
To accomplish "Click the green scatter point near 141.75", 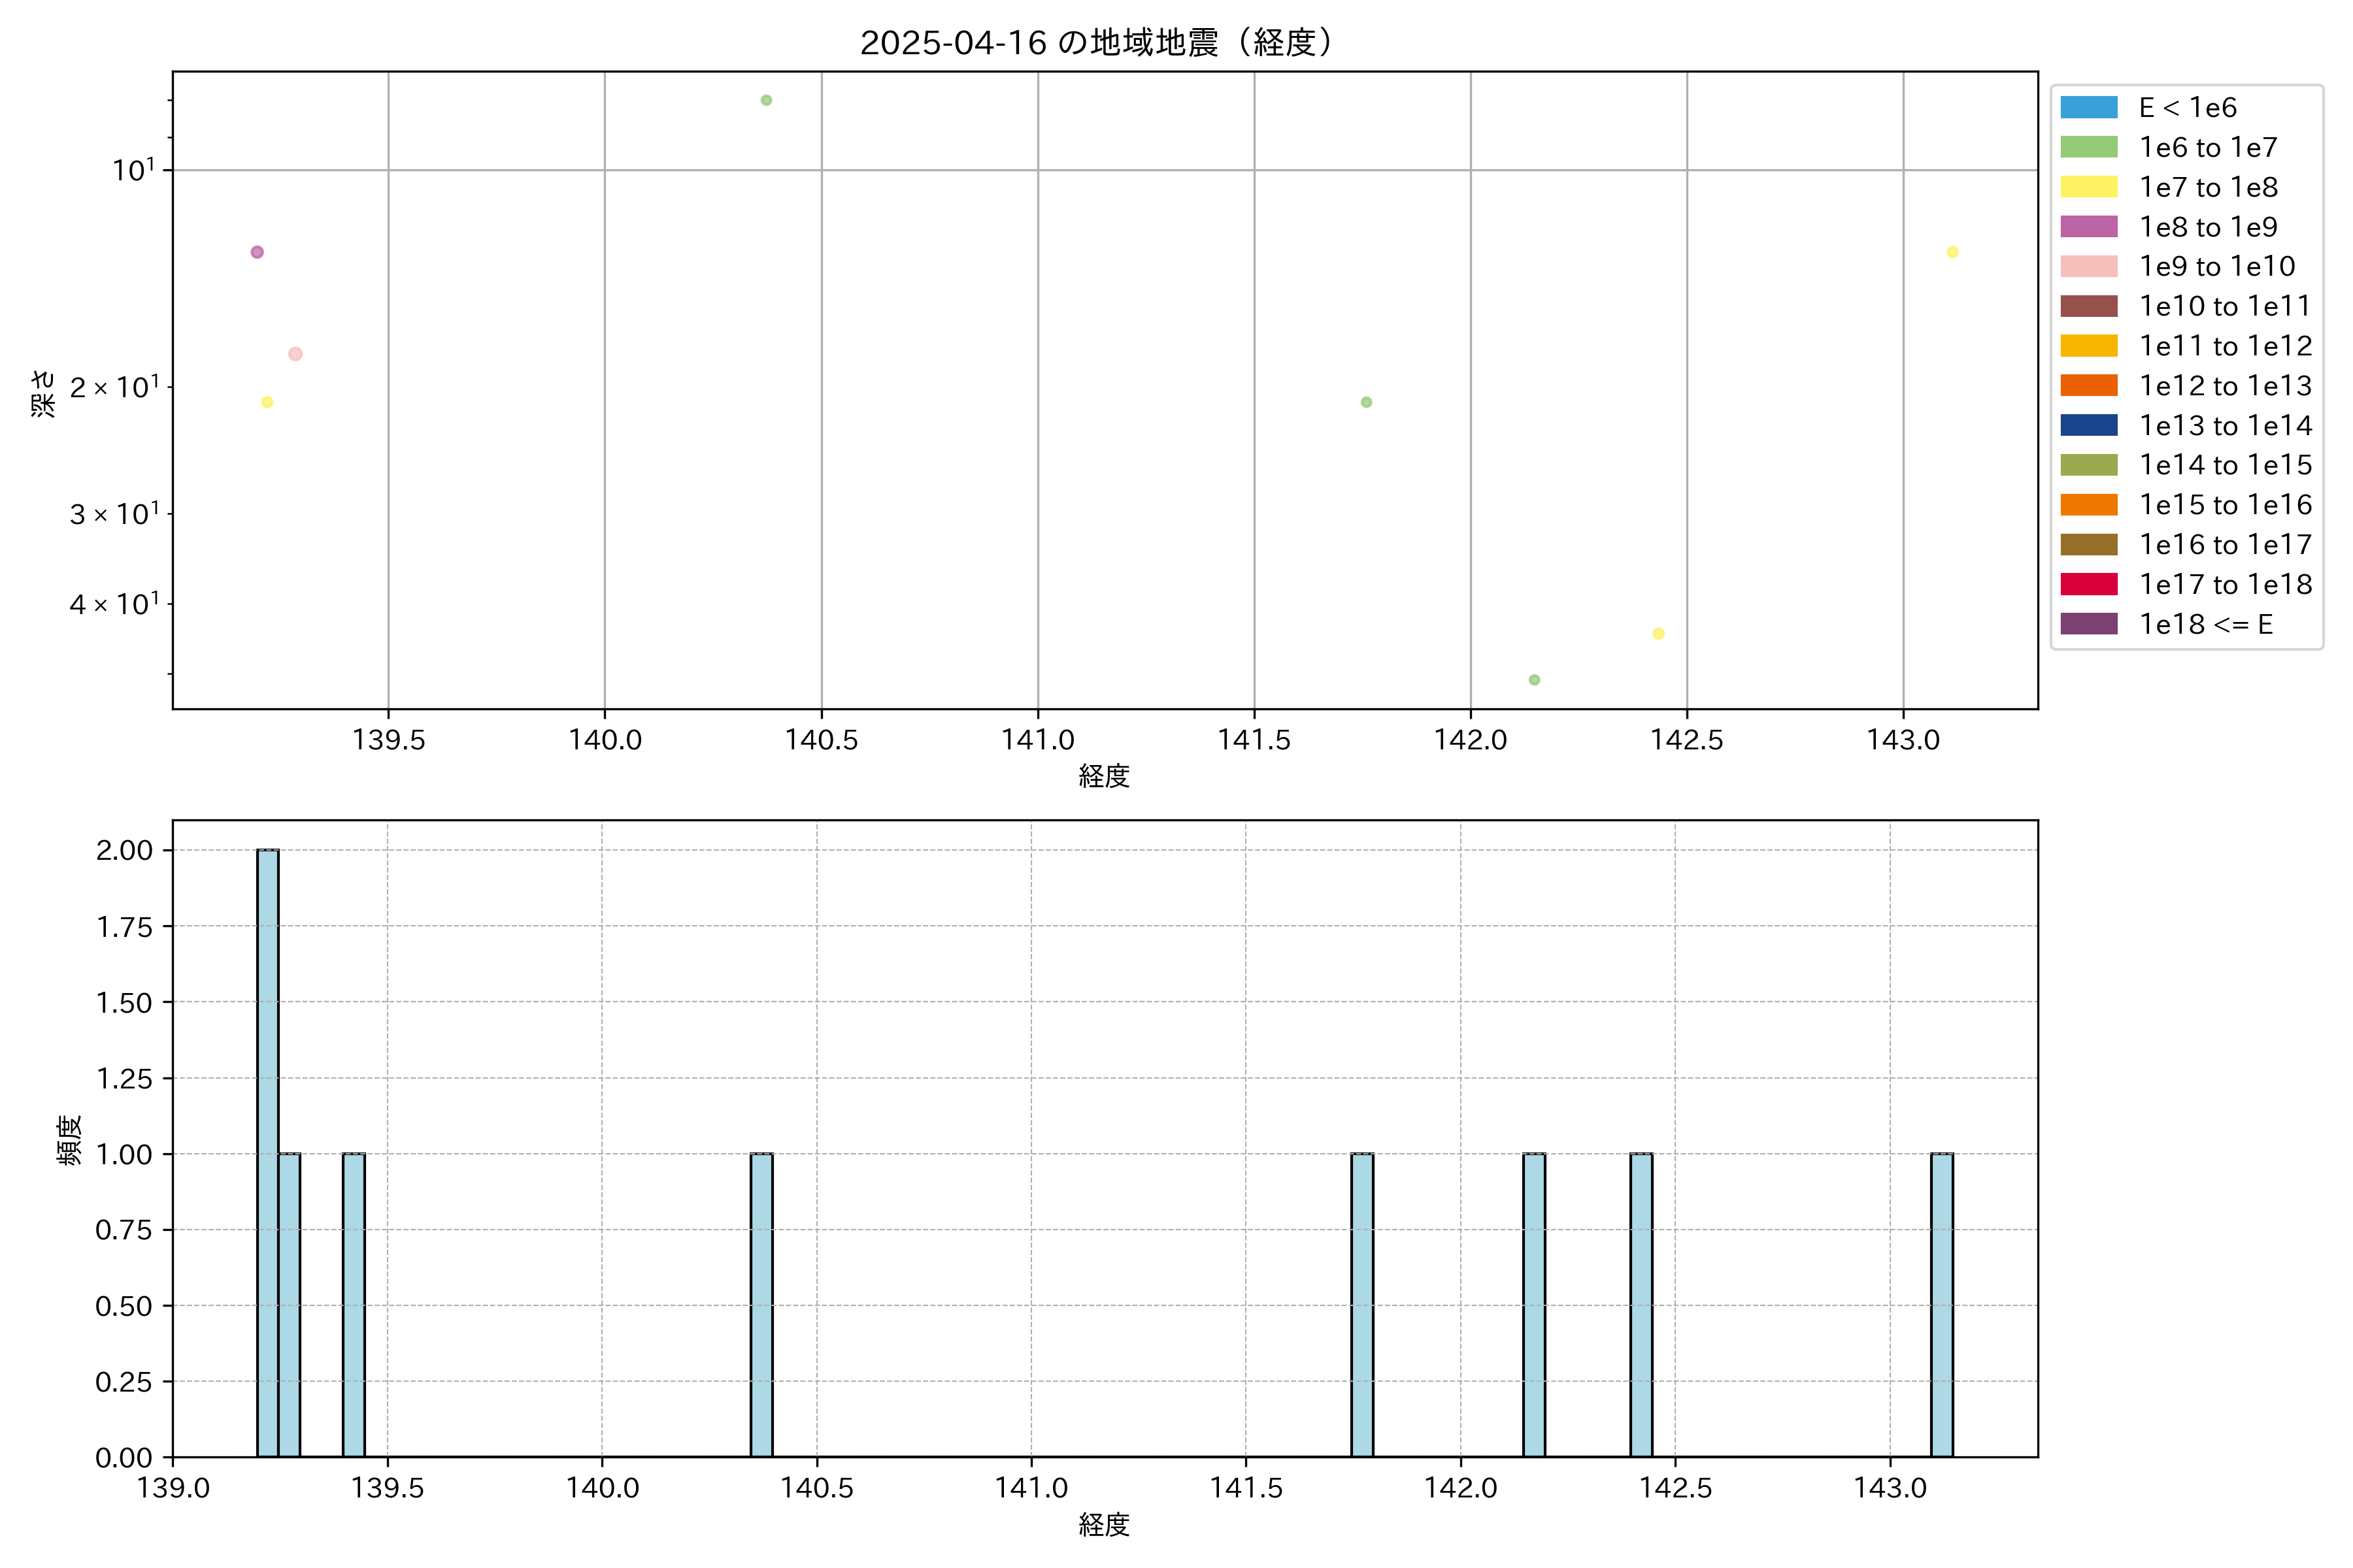I will [1367, 402].
